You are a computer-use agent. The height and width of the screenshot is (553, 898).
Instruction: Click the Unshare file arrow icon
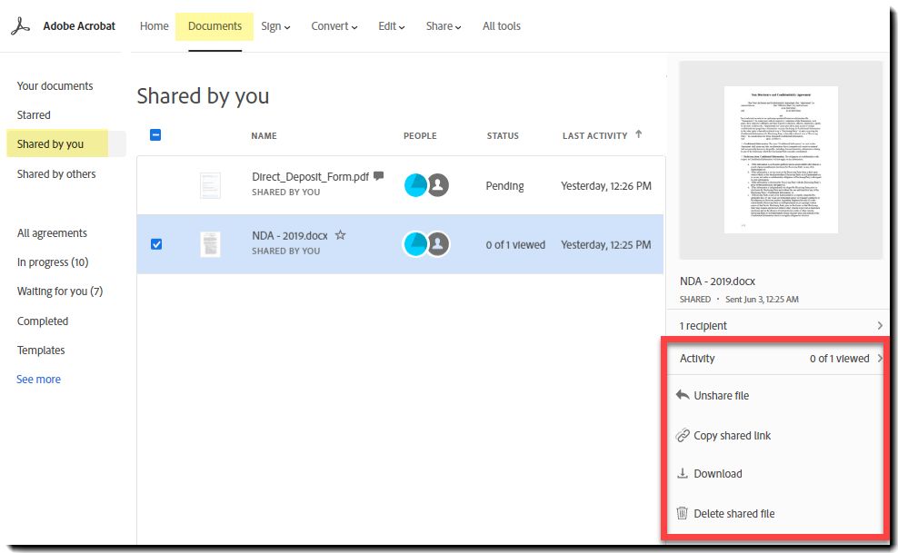(x=682, y=395)
